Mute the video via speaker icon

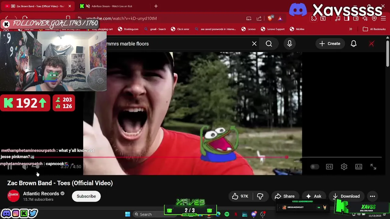point(25,167)
